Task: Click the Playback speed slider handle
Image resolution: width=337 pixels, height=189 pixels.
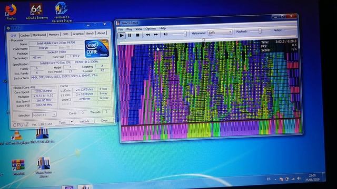Action: pyautogui.click(x=260, y=31)
